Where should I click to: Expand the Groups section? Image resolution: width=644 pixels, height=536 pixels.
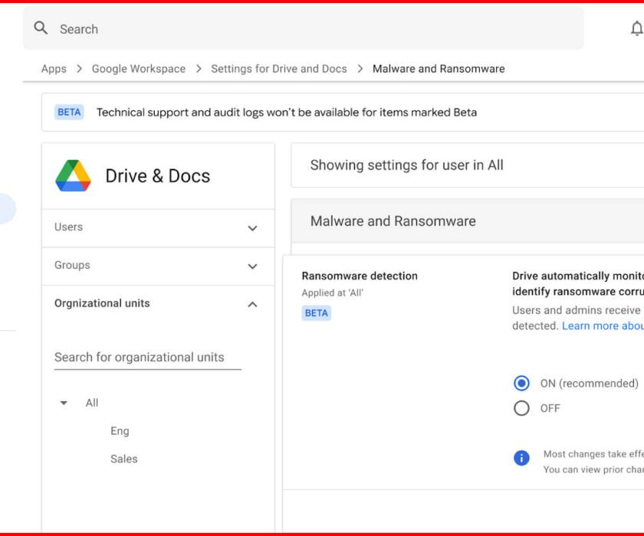[252, 266]
